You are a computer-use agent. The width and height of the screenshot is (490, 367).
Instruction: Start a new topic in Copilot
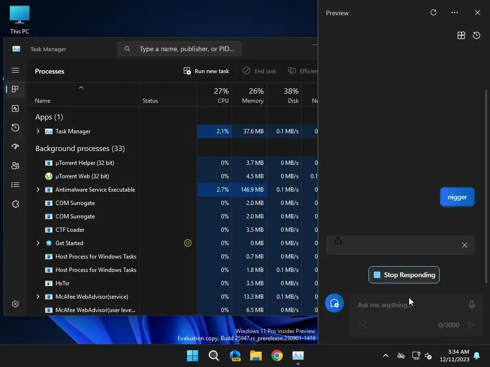coord(334,303)
